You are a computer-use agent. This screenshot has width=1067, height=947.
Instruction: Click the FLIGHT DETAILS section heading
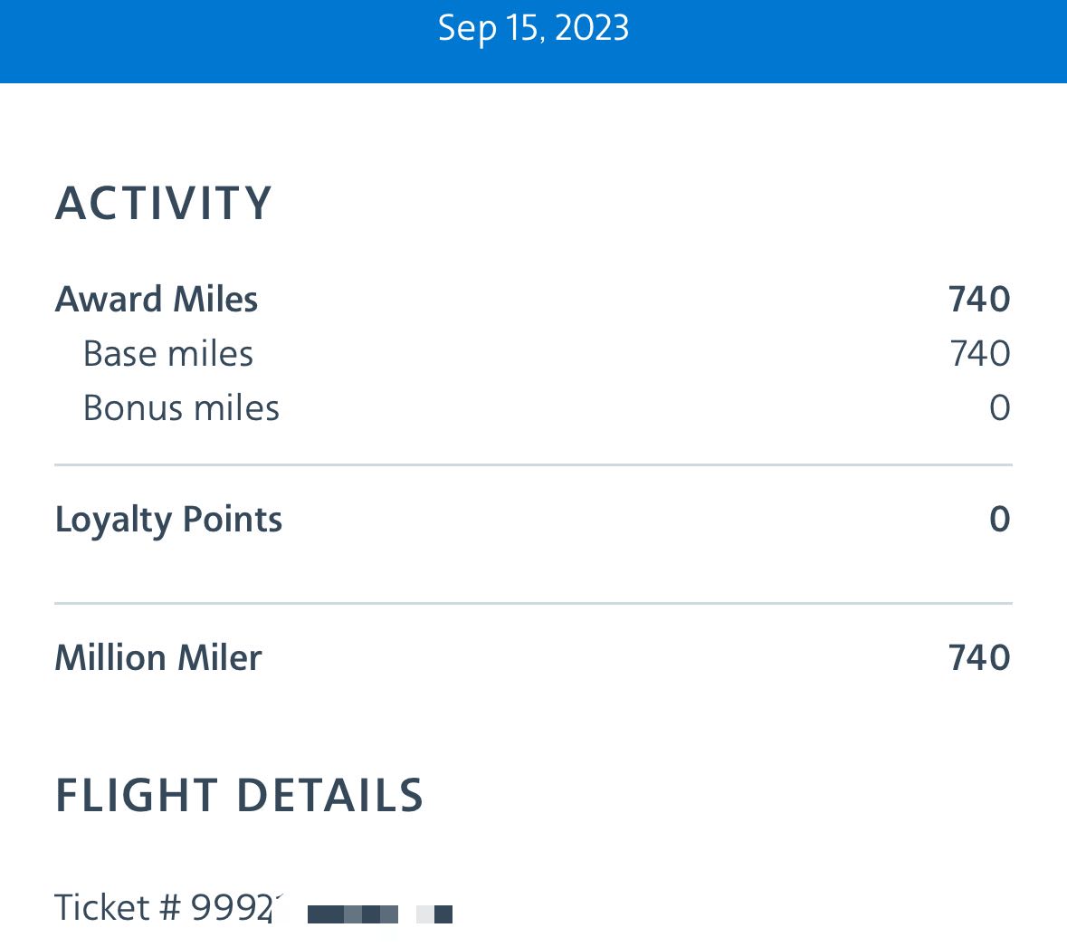239,796
